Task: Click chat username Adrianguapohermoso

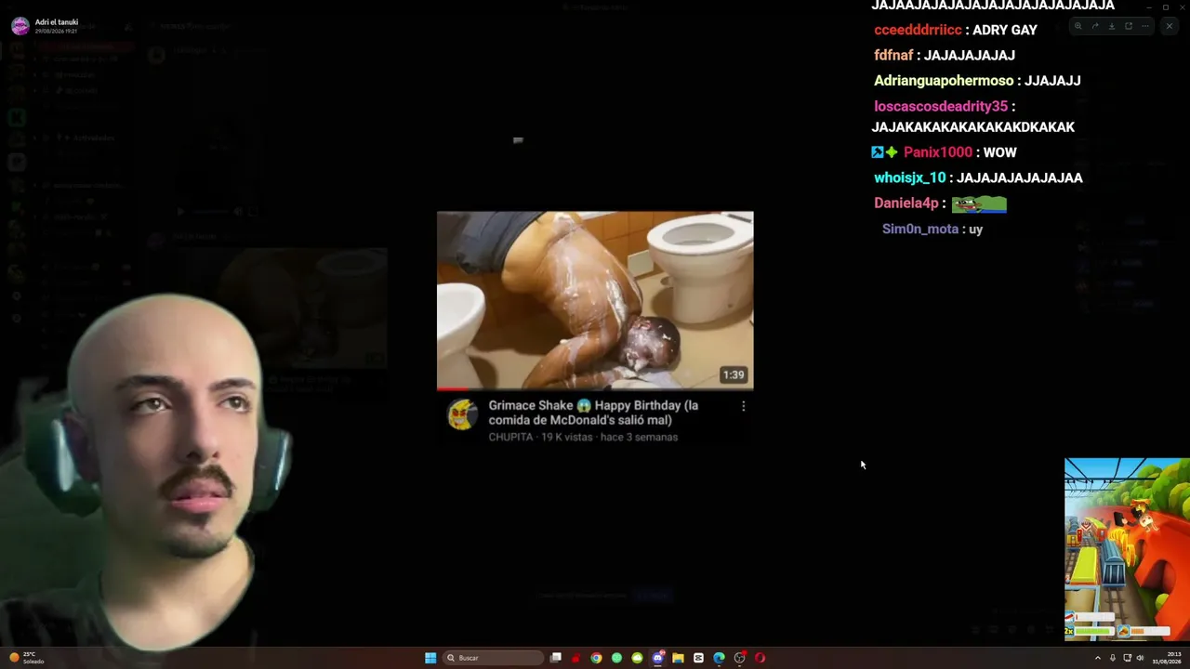Action: click(944, 81)
